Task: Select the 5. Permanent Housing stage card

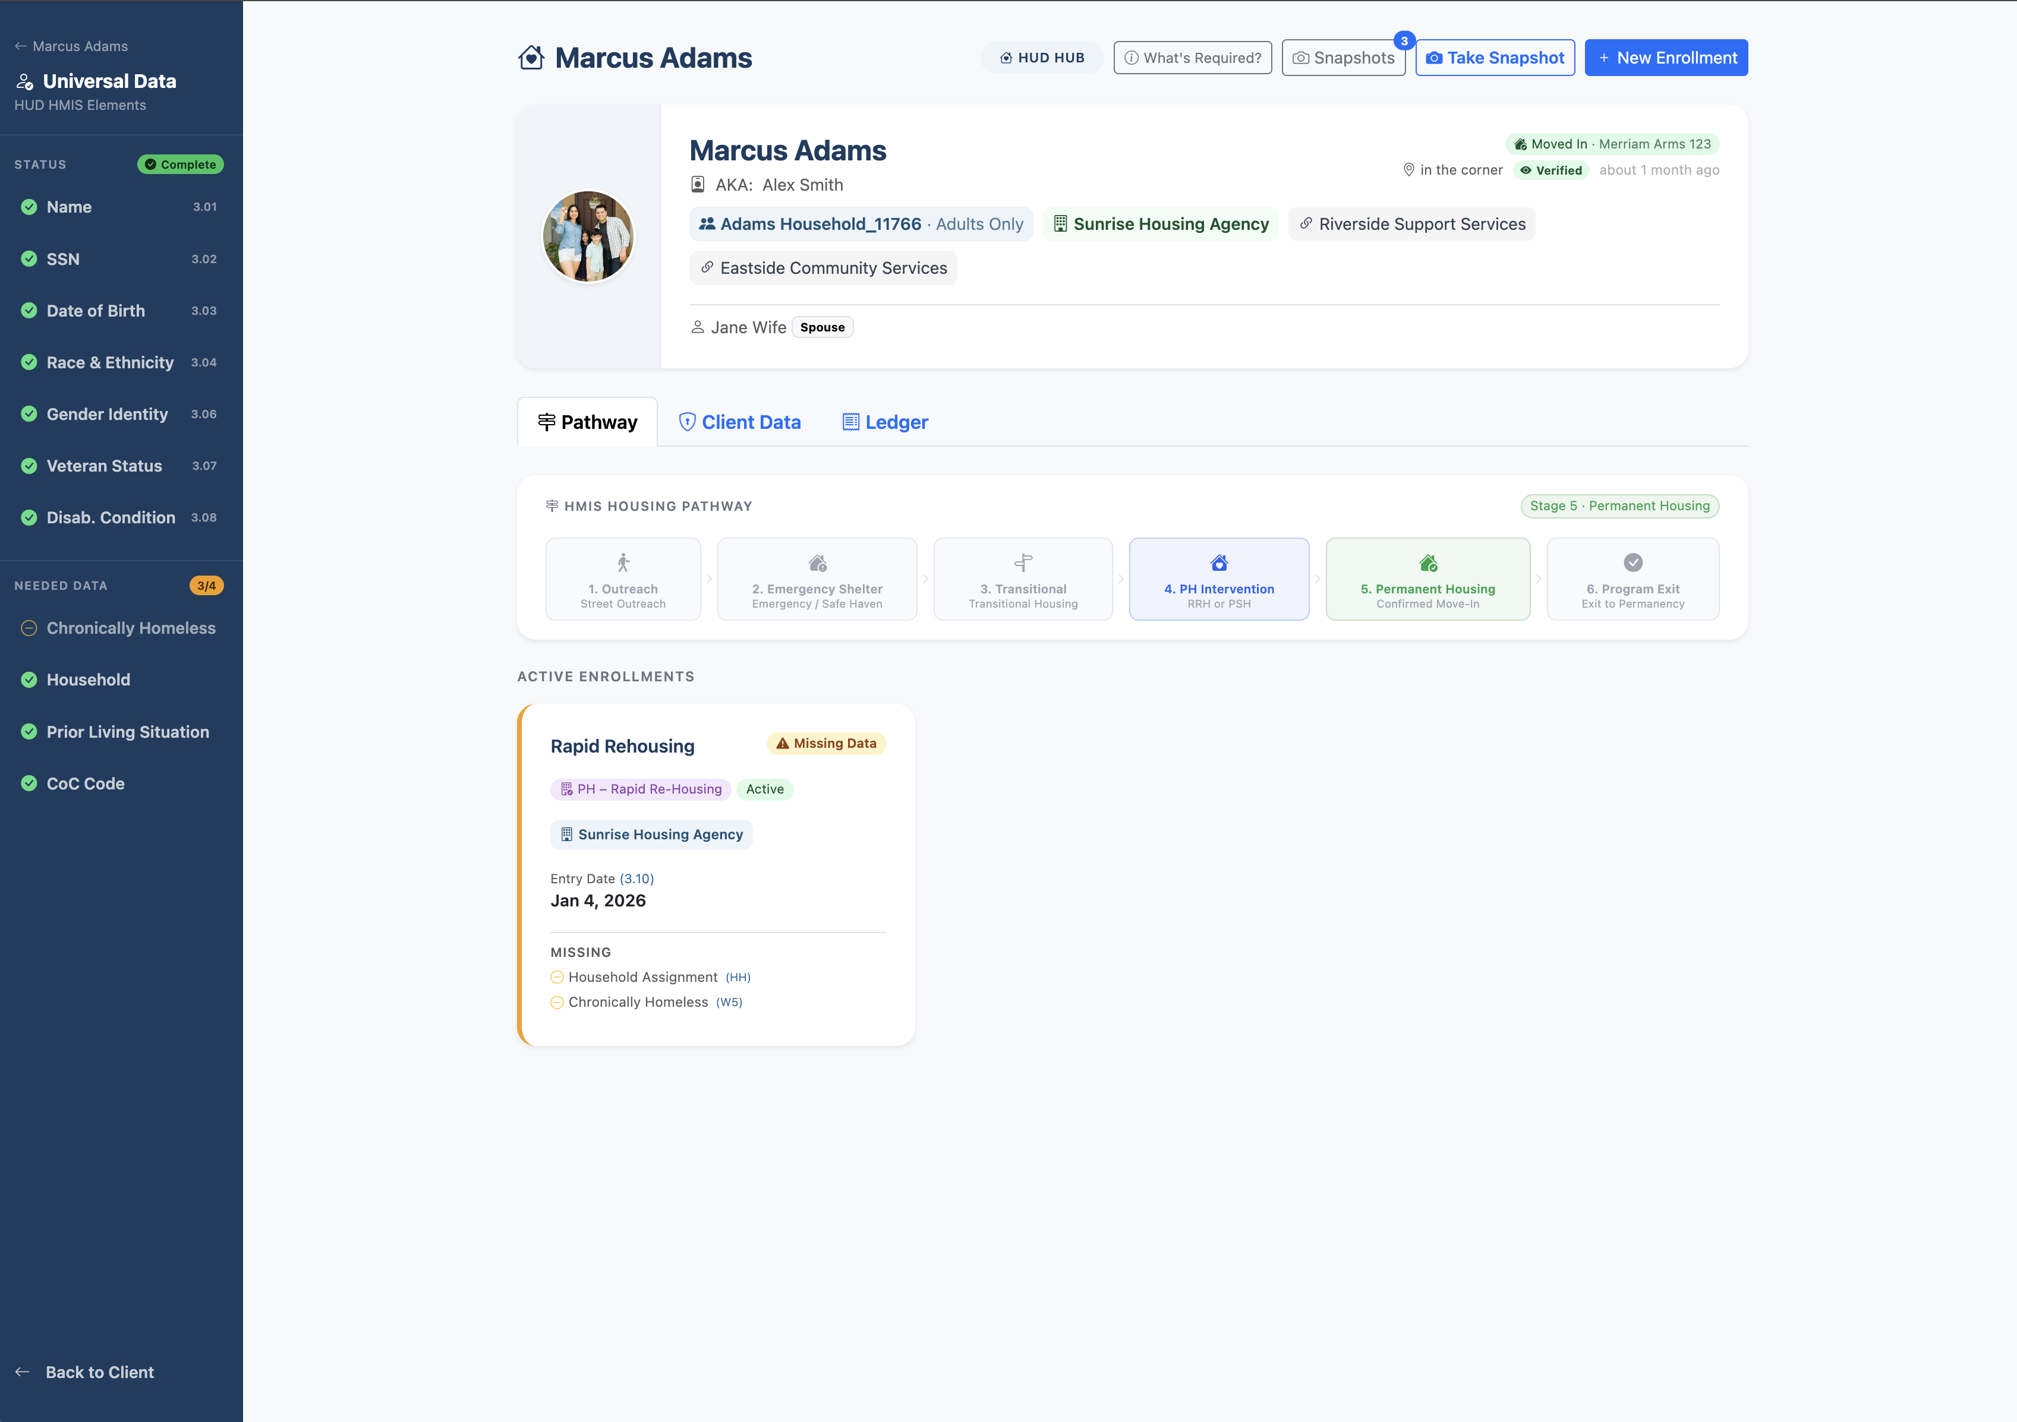Action: [x=1429, y=579]
